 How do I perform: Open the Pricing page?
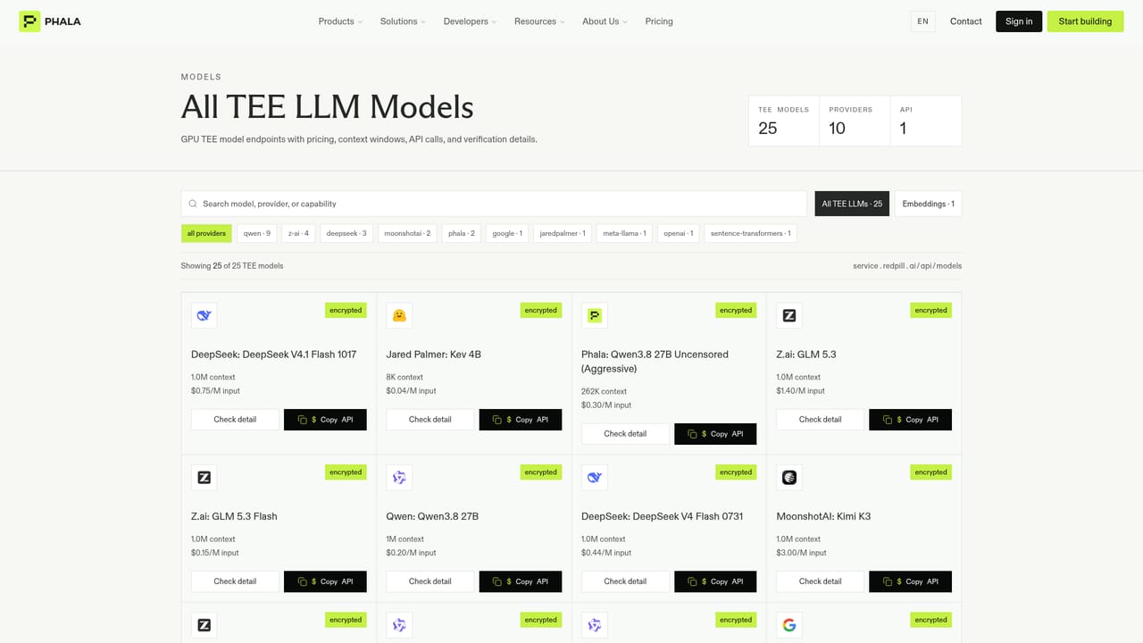(x=659, y=21)
